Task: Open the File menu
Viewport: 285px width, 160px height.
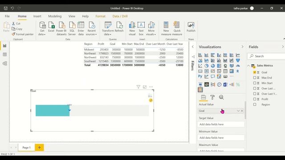Action: [7, 16]
